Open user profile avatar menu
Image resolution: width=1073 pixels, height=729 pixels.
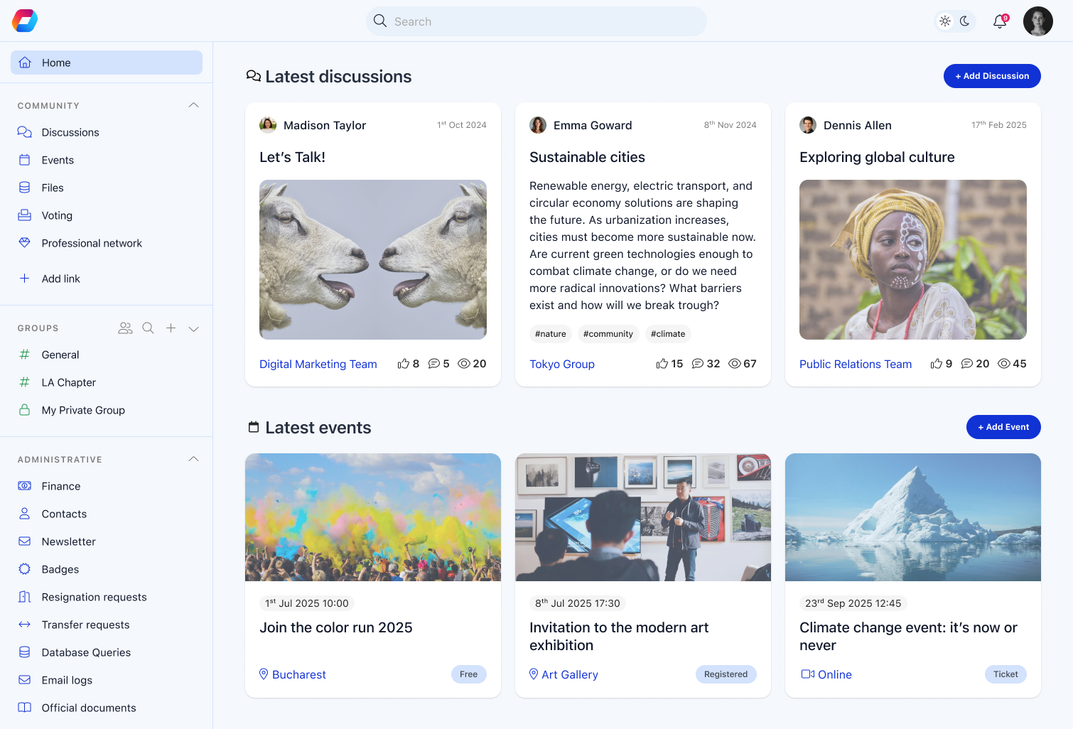1038,21
